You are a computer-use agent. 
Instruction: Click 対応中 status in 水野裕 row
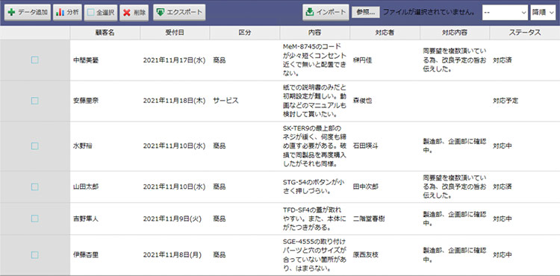click(503, 146)
